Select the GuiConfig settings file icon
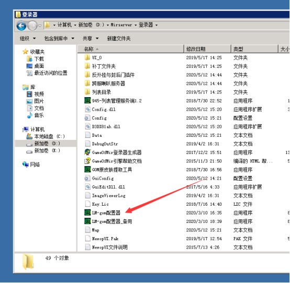 click(x=87, y=179)
